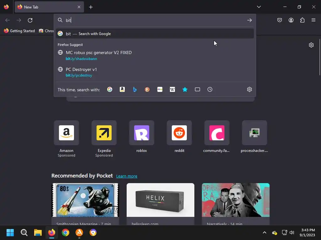The height and width of the screenshot is (240, 321).
Task: Open the Windows Start menu
Action: click(x=10, y=232)
